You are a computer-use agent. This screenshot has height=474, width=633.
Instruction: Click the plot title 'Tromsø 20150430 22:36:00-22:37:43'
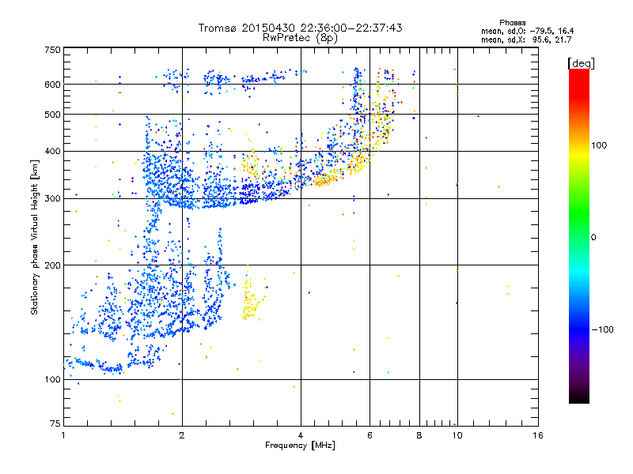pos(300,28)
